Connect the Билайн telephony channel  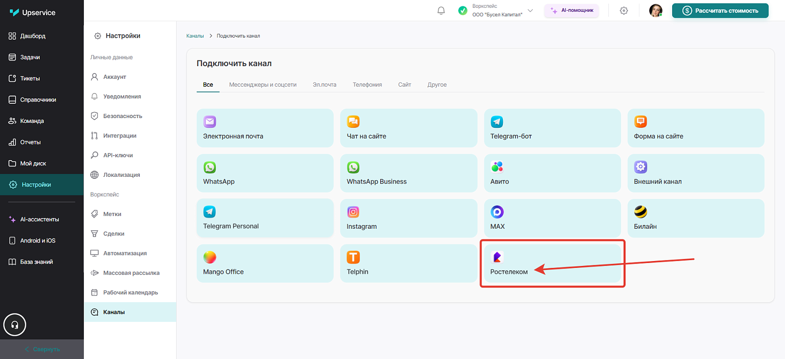[696, 218]
